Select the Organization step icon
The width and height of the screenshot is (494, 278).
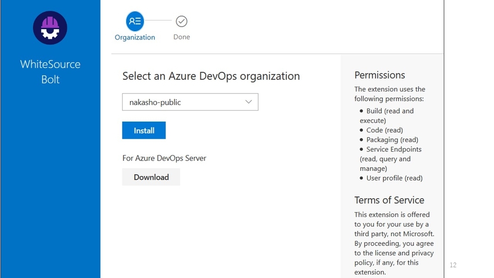pos(135,21)
